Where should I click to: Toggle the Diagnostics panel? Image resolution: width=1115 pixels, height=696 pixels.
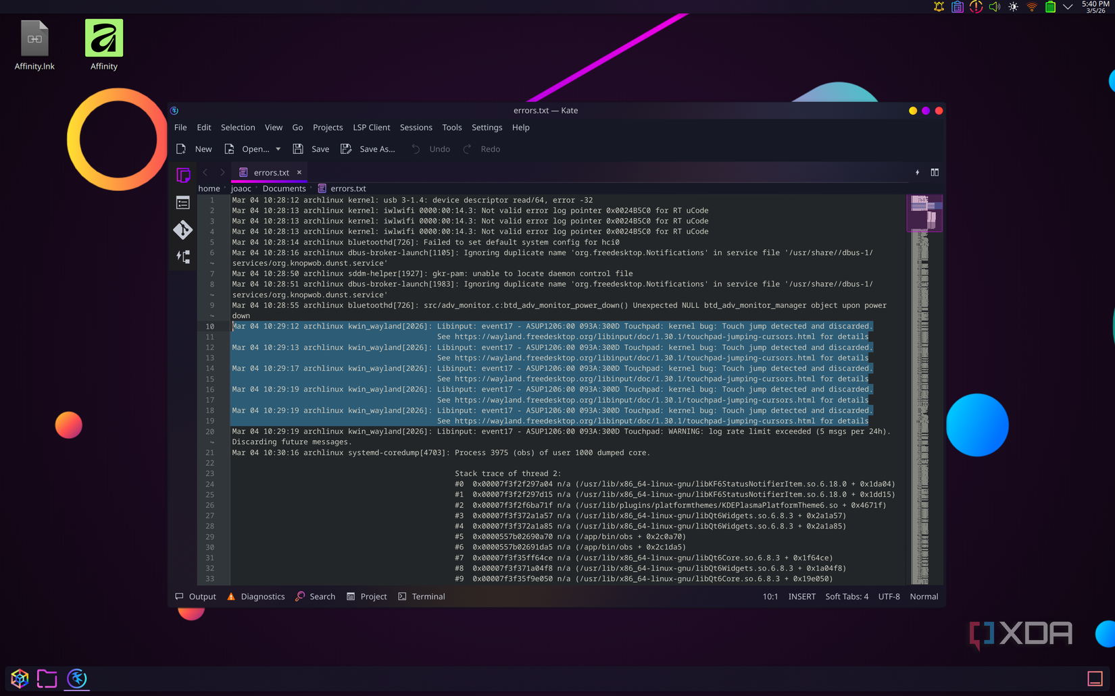pos(255,596)
